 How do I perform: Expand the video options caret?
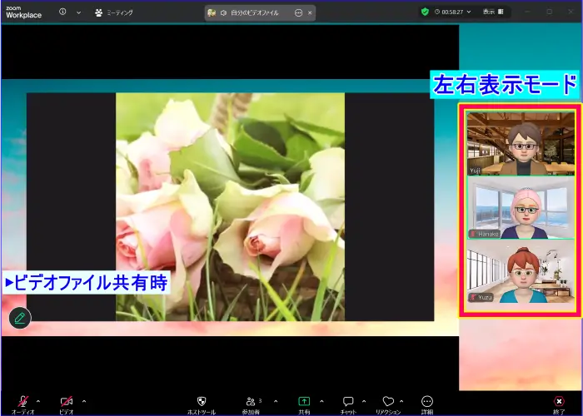pyautogui.click(x=83, y=401)
